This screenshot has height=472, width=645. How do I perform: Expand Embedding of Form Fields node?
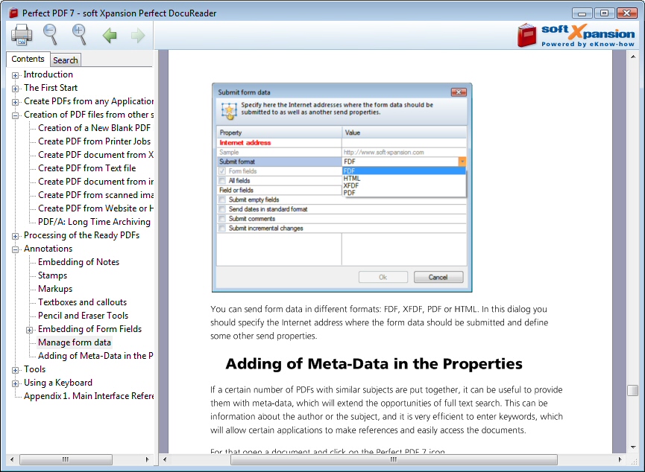(x=30, y=330)
